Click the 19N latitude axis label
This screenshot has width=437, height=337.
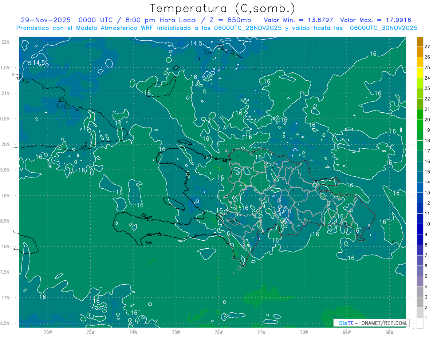click(x=6, y=196)
